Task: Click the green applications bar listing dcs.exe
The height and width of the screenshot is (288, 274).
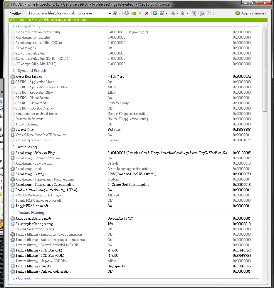Action: (138, 20)
